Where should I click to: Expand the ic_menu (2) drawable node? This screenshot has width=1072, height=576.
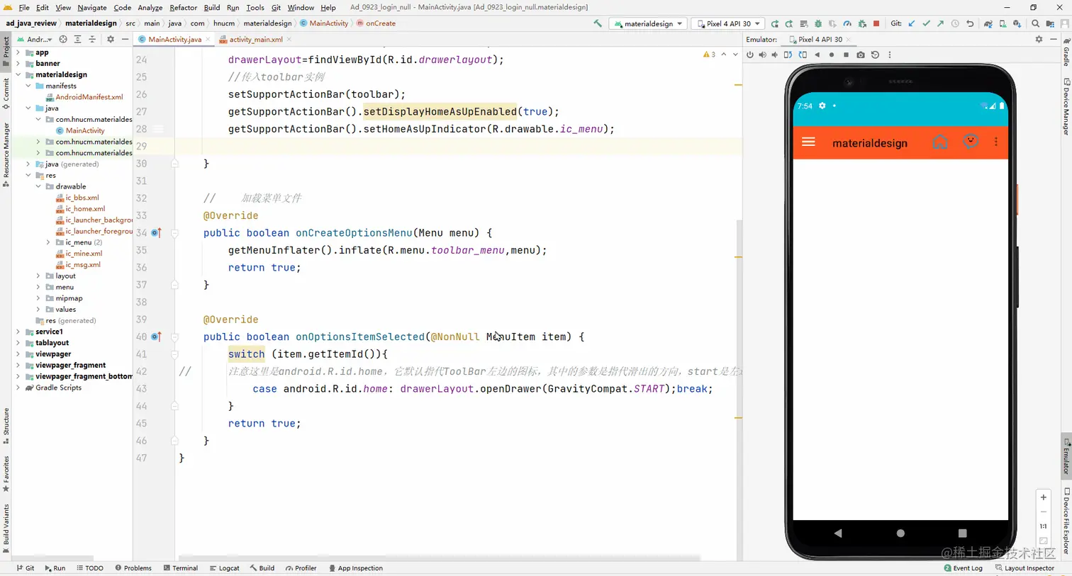tap(48, 242)
